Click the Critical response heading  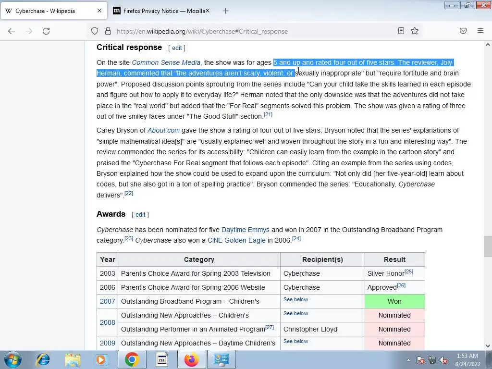click(x=129, y=48)
